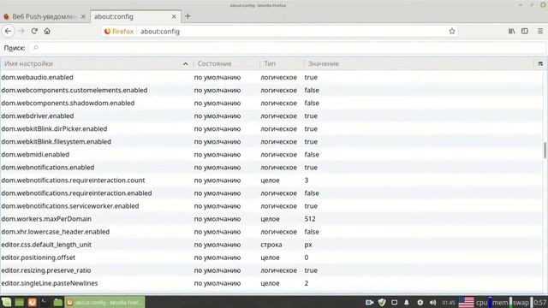Select editor.css.default_length_unit row
The width and height of the screenshot is (548, 308).
pos(271,245)
